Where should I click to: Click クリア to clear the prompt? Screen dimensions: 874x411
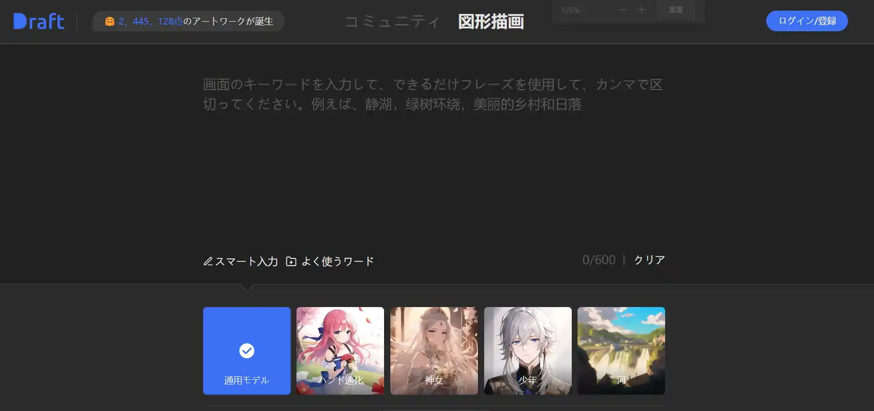649,260
